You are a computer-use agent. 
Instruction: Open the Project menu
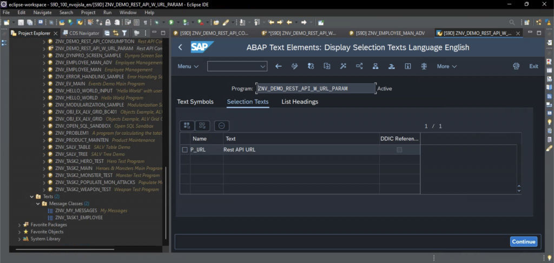[x=88, y=12]
